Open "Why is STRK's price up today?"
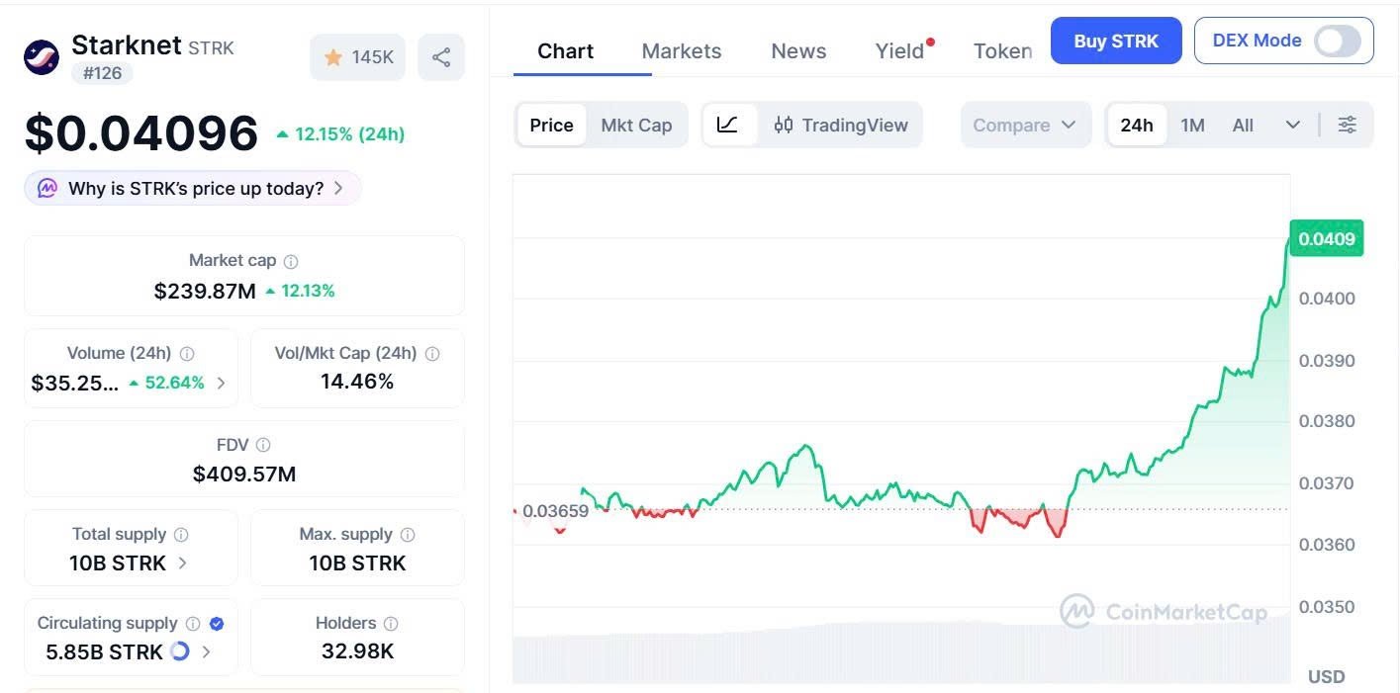The height and width of the screenshot is (693, 1400). [193, 189]
